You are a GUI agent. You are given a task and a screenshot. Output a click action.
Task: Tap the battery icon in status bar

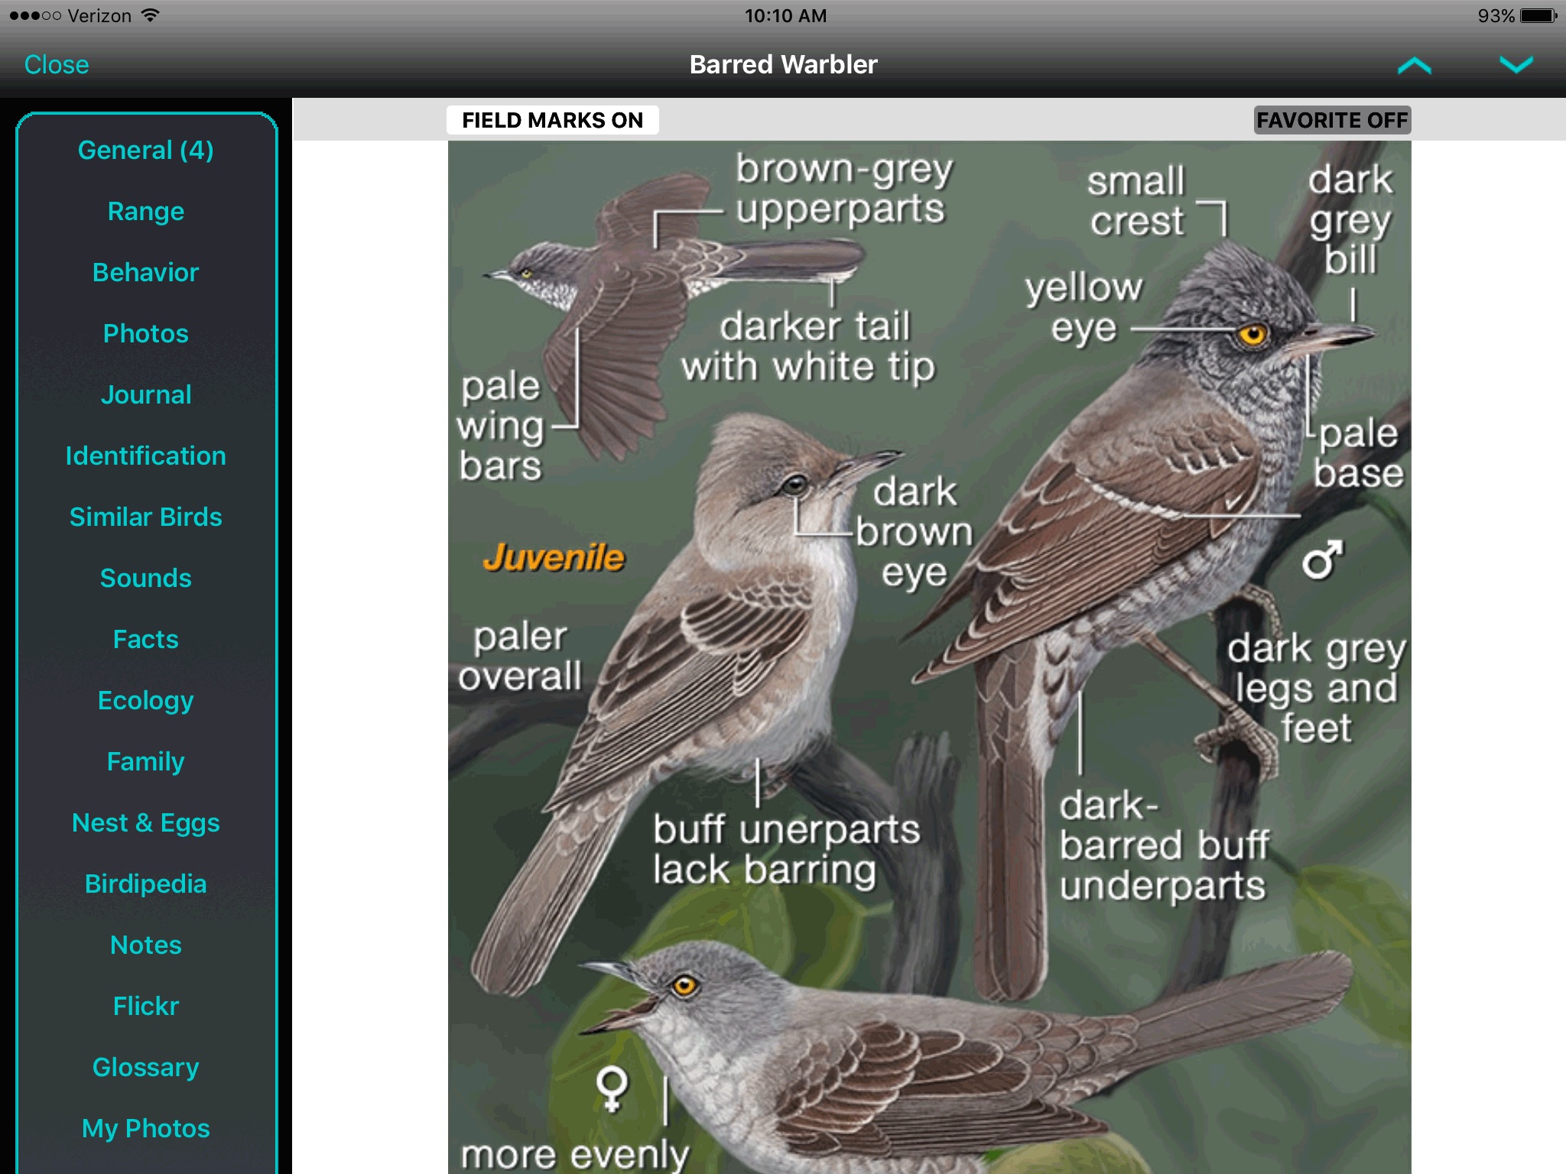pyautogui.click(x=1538, y=15)
